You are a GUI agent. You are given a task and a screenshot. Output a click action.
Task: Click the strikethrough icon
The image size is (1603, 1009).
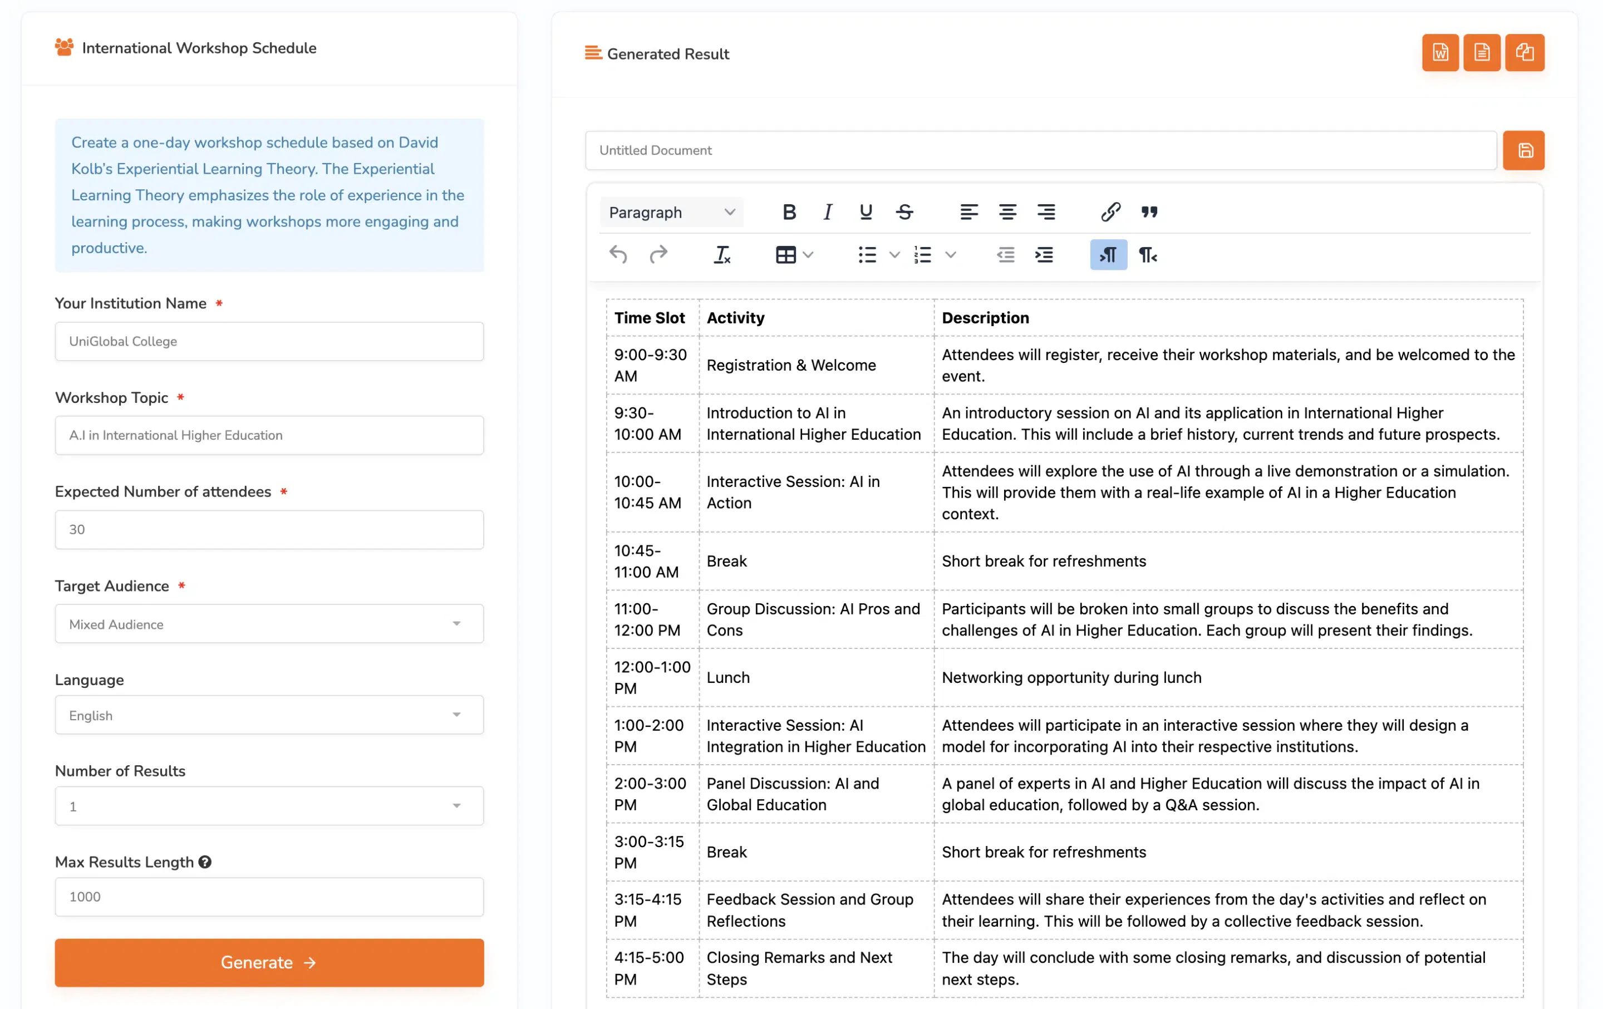tap(904, 212)
